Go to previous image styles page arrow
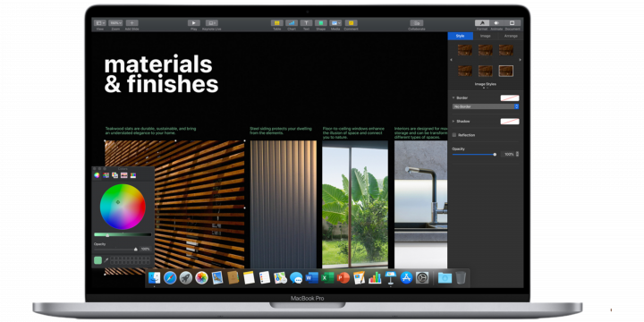 coord(452,60)
